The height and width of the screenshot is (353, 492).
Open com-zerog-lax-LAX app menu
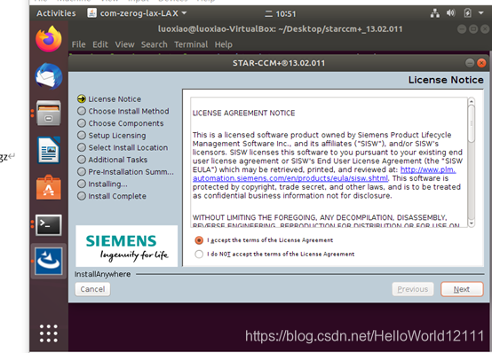click(137, 13)
